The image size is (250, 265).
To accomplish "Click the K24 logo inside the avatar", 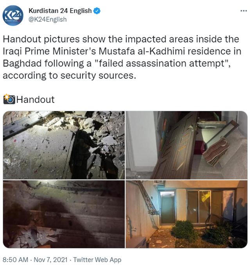I will 13,16.
